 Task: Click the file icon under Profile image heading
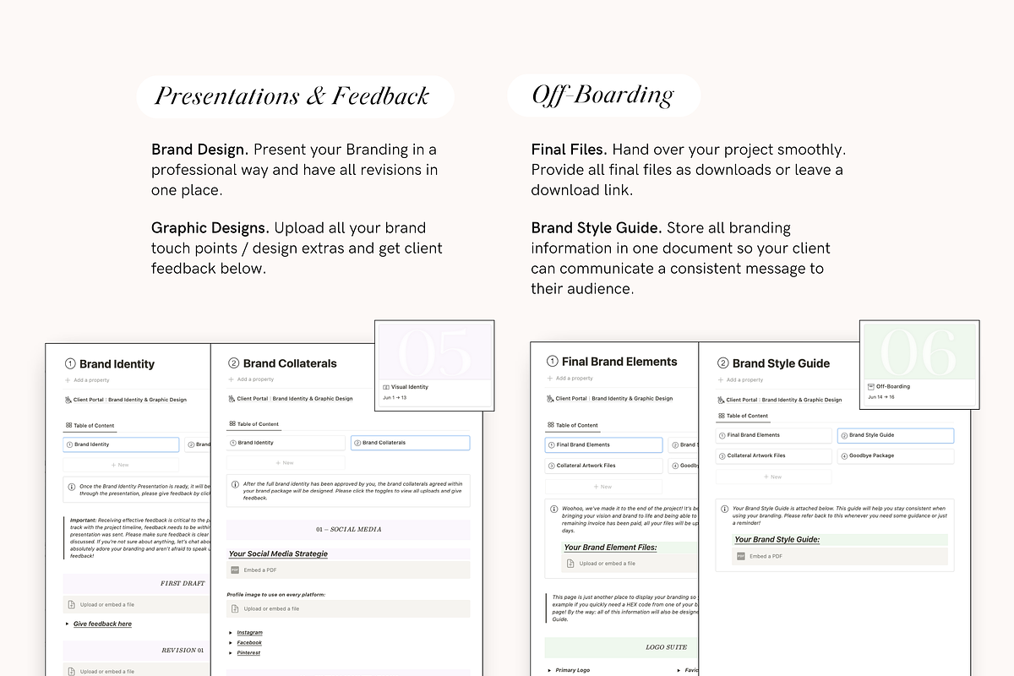[236, 609]
